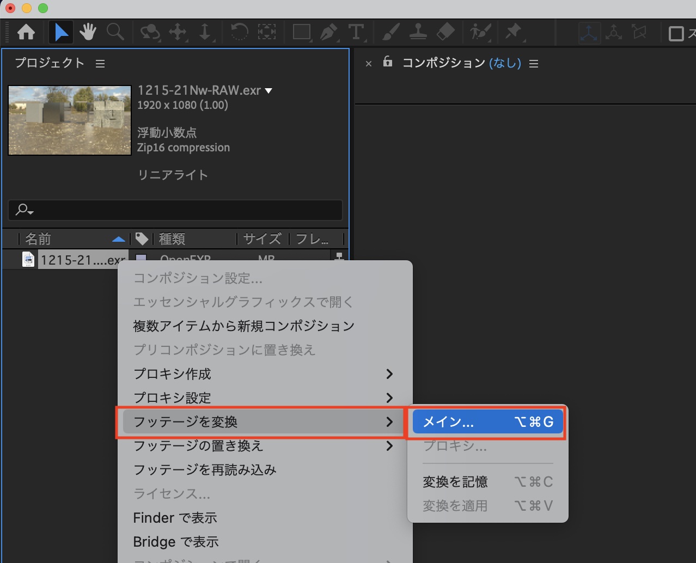Viewport: 696px width, 563px height.
Task: Click the project search field
Action: tap(175, 210)
